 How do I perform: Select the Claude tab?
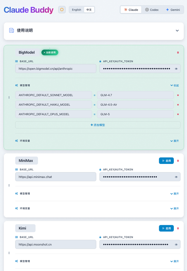click(131, 10)
